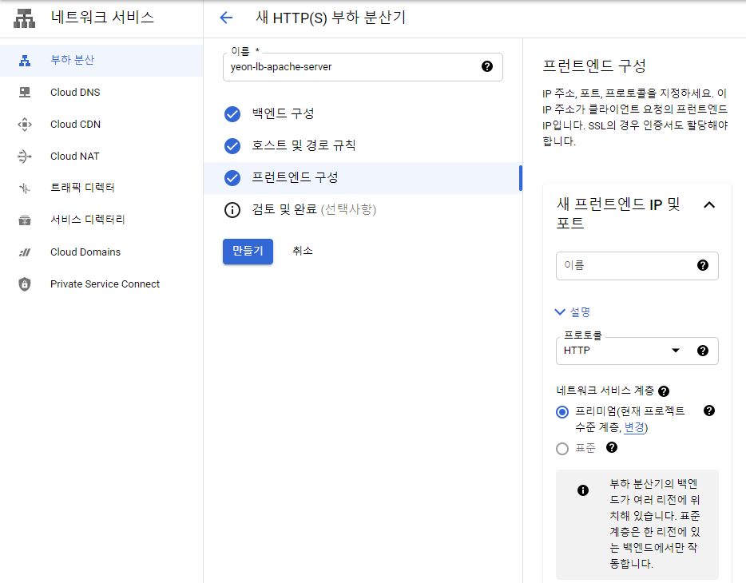The image size is (746, 583).
Task: Go to the 호스트 및 경로 규칙 step
Action: pos(363,146)
